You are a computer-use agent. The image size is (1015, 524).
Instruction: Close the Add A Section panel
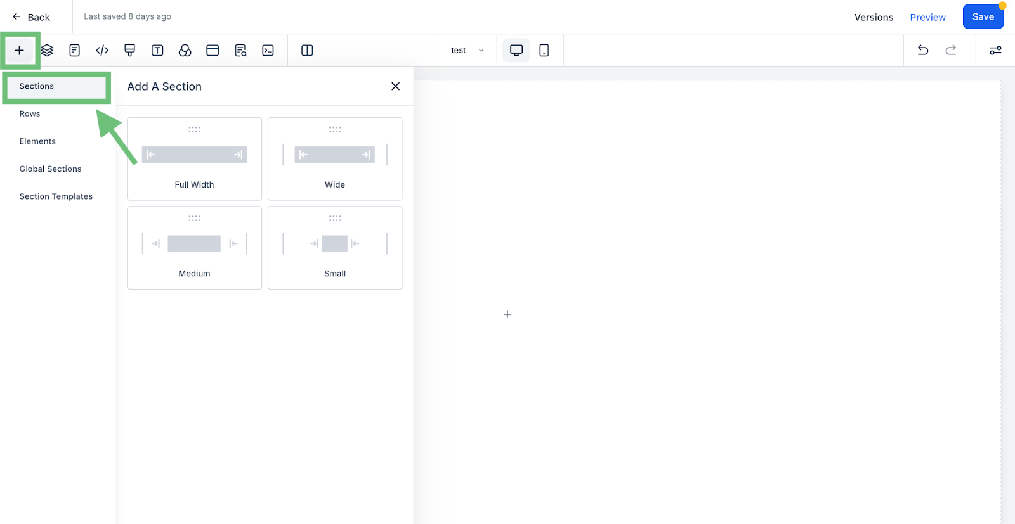point(396,86)
